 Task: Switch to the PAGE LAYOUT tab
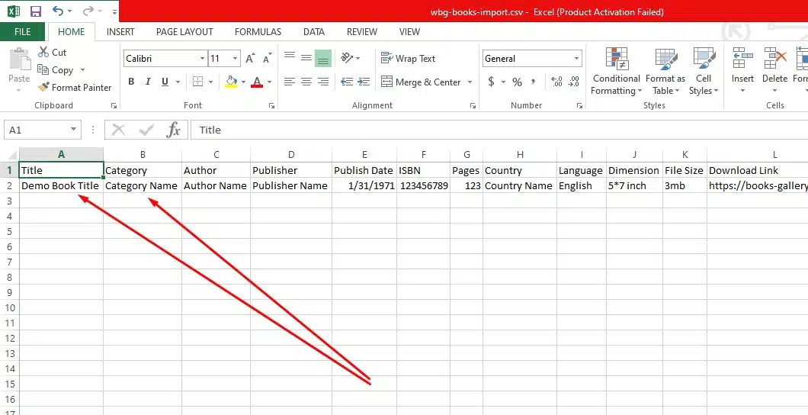(184, 32)
